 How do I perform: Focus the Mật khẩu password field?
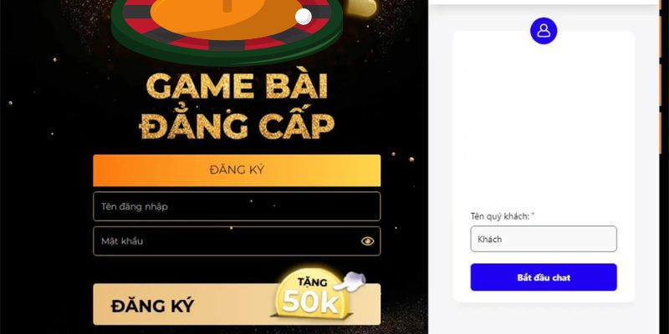tap(237, 241)
